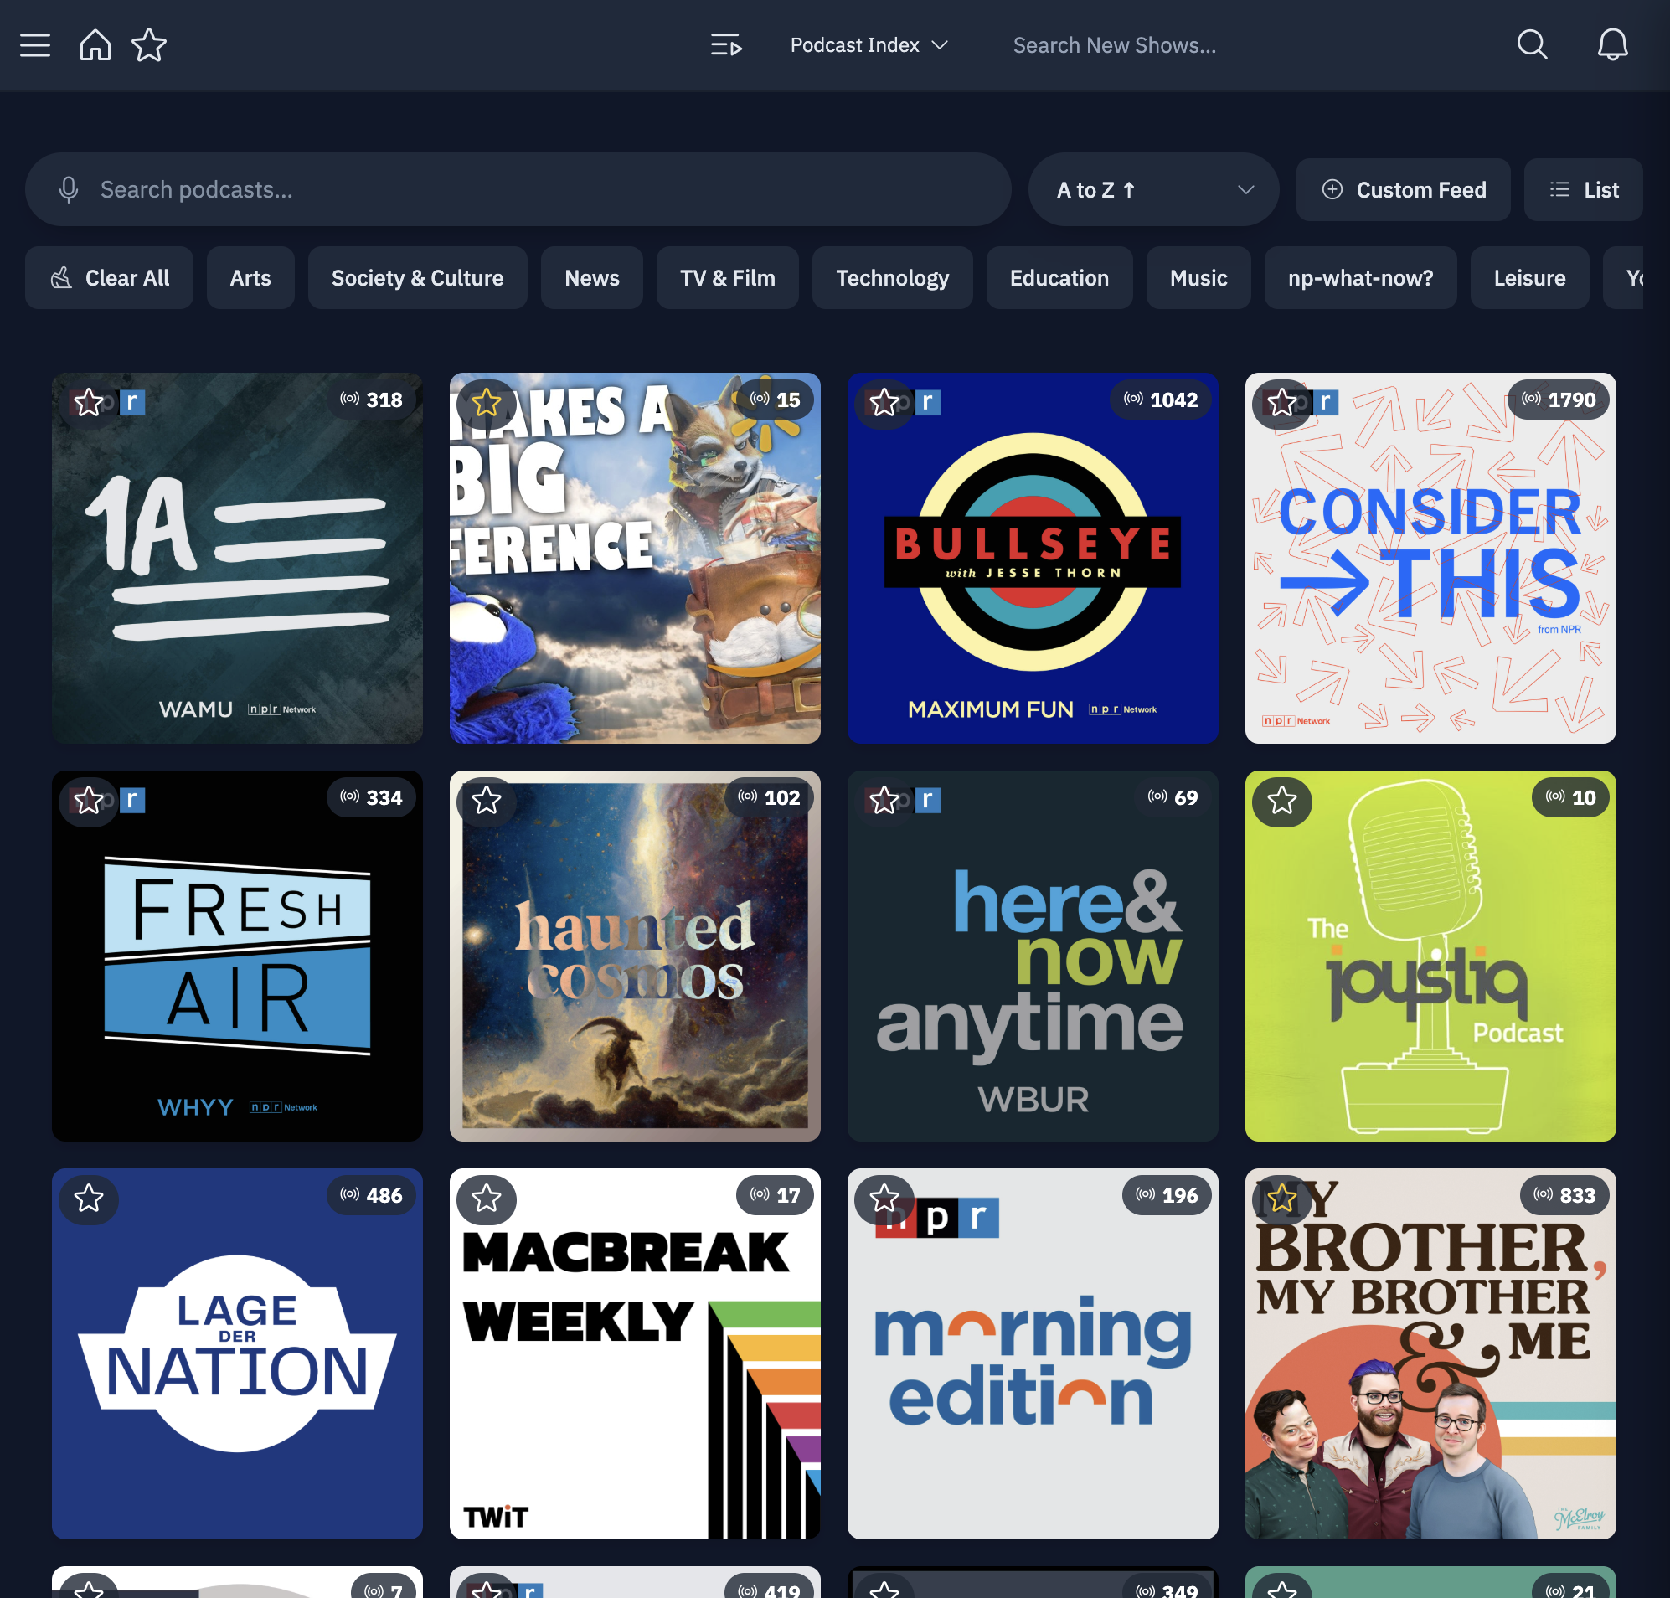The width and height of the screenshot is (1670, 1598).
Task: Click the 486 episode count badge
Action: (x=371, y=1195)
